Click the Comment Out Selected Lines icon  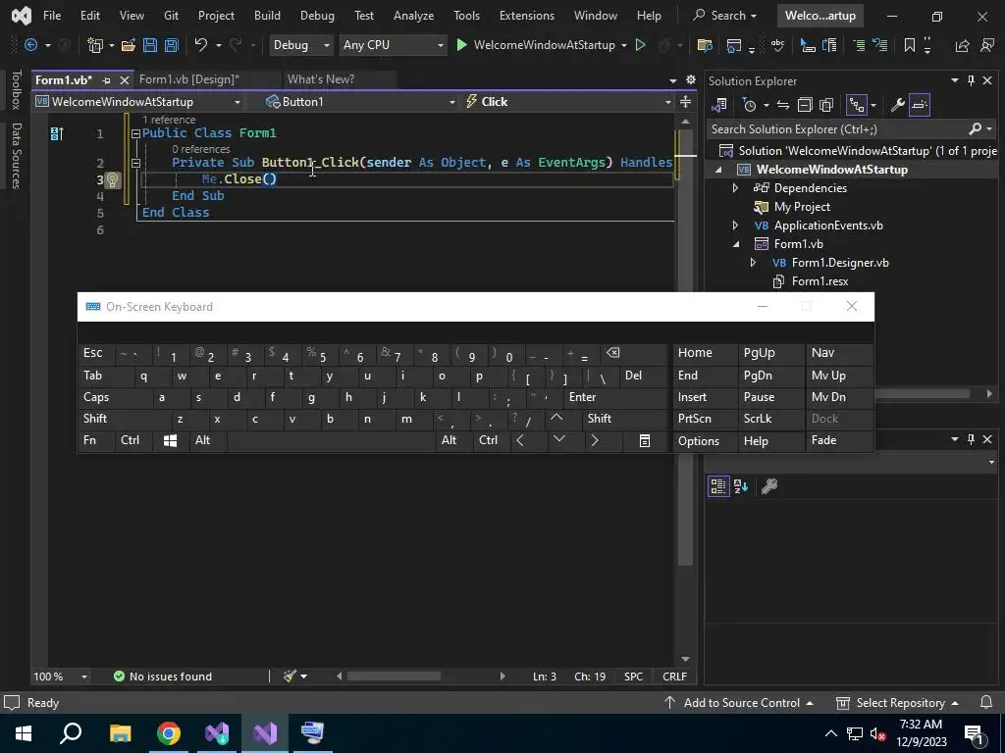(x=859, y=45)
